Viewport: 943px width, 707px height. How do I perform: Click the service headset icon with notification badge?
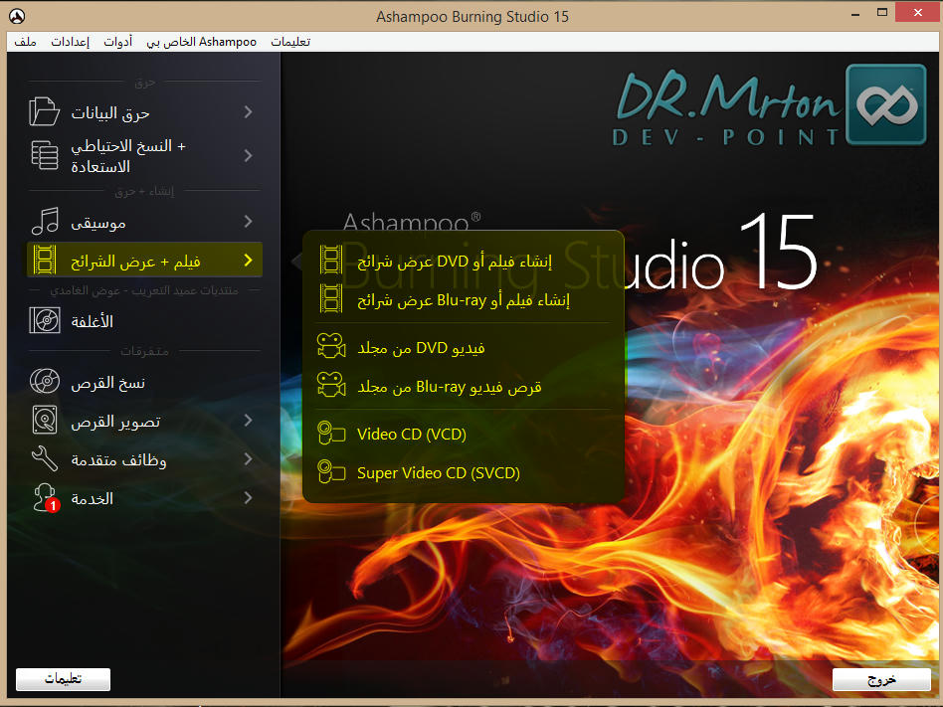(x=45, y=498)
